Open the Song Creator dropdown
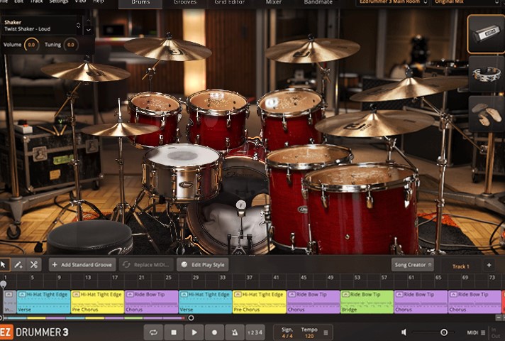The width and height of the screenshot is (505, 341). 412,264
